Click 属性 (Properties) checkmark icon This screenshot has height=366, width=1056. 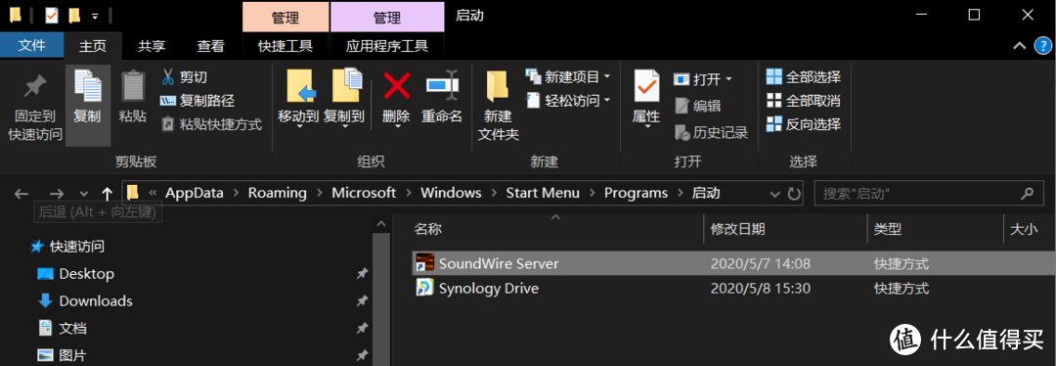pos(646,86)
